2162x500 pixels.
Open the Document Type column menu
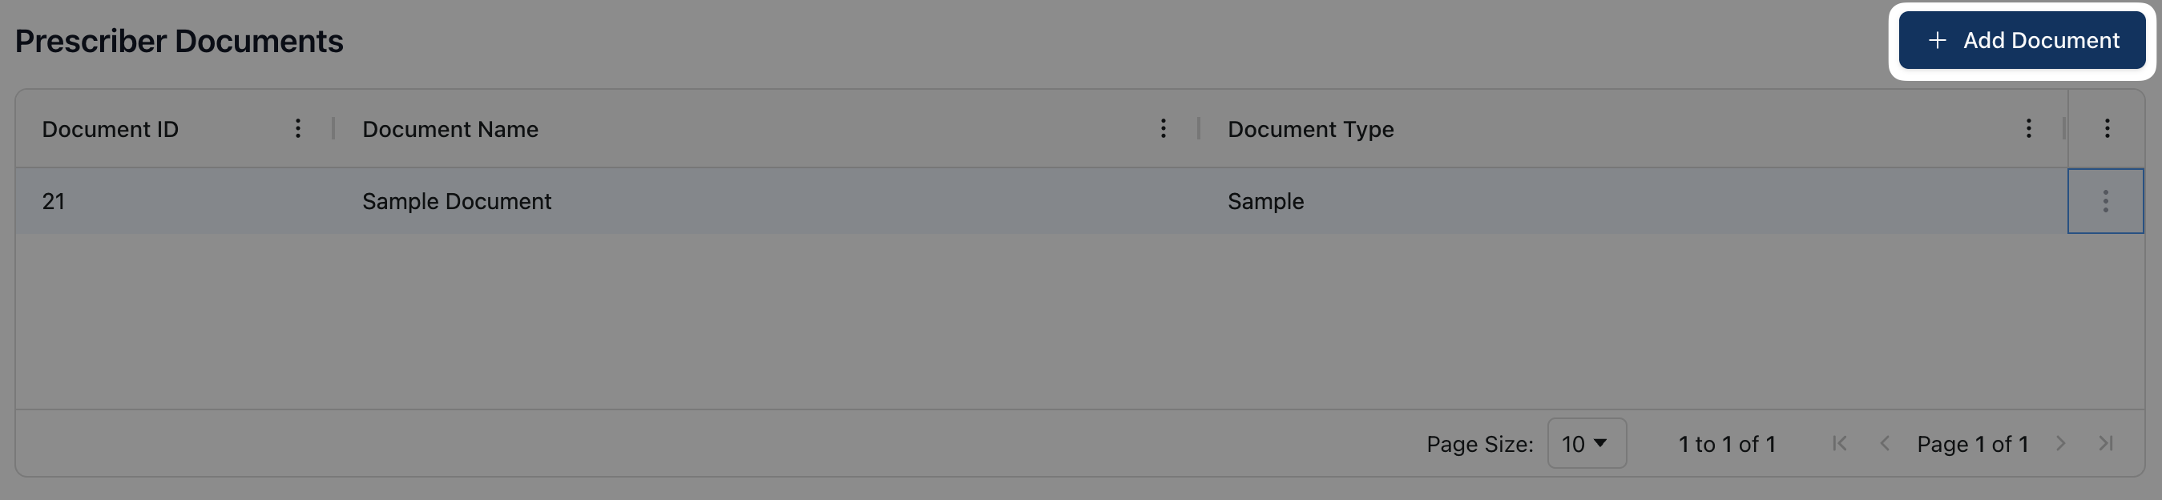click(2027, 128)
